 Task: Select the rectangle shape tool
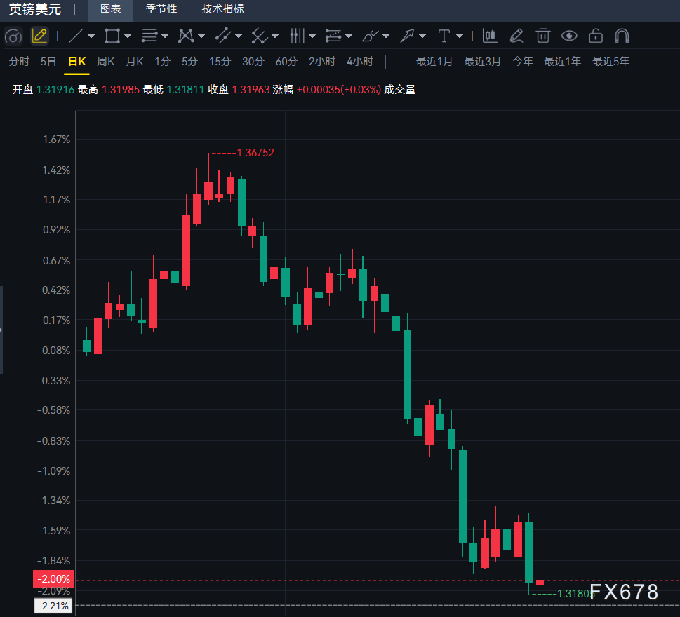pyautogui.click(x=112, y=36)
